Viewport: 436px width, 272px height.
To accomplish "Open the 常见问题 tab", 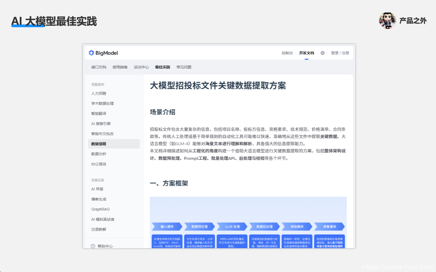I will (184, 67).
